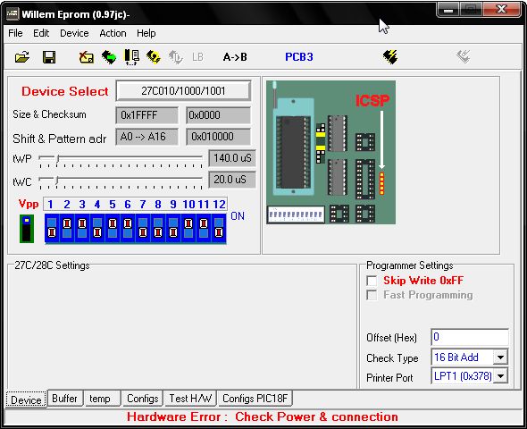The width and height of the screenshot is (527, 429).
Task: Click the A0 --> A16 shift field
Action: pos(146,137)
